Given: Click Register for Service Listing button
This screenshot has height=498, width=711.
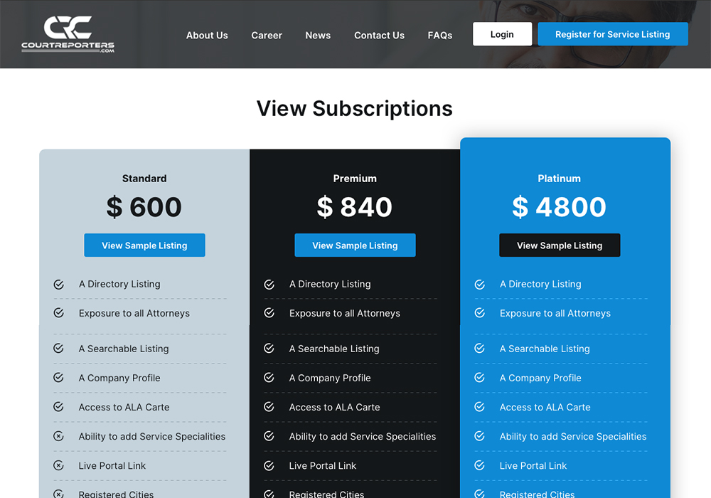Looking at the screenshot, I should 612,34.
